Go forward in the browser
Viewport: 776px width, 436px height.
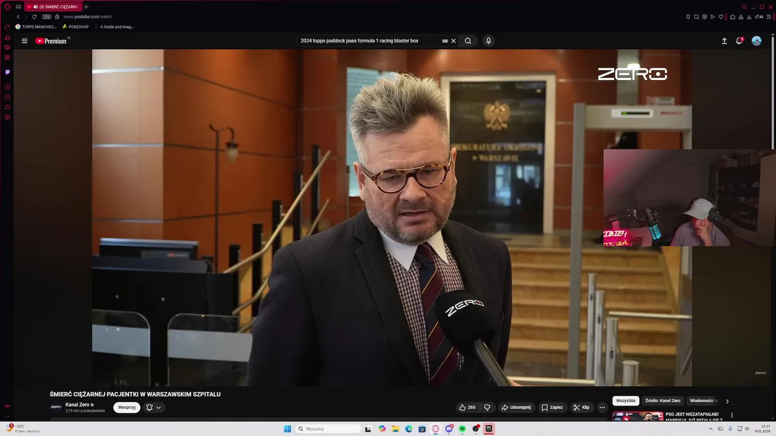coord(25,17)
